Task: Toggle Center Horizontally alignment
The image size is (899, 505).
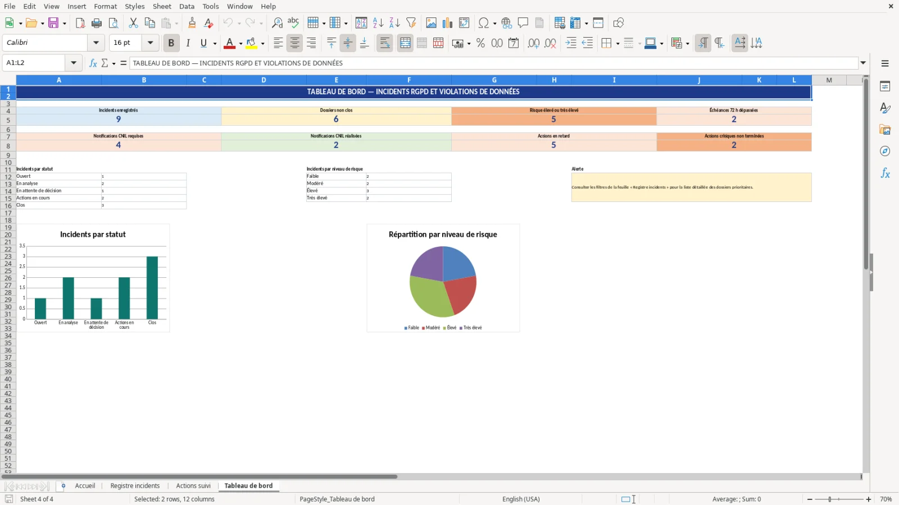Action: click(x=294, y=43)
